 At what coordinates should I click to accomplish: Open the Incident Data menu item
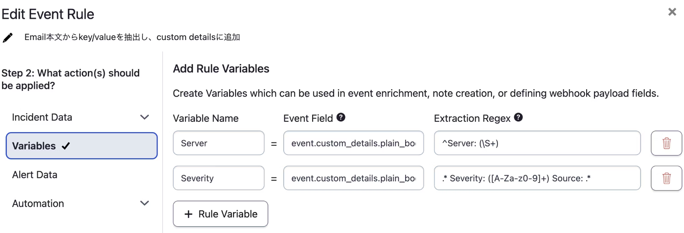click(x=42, y=117)
